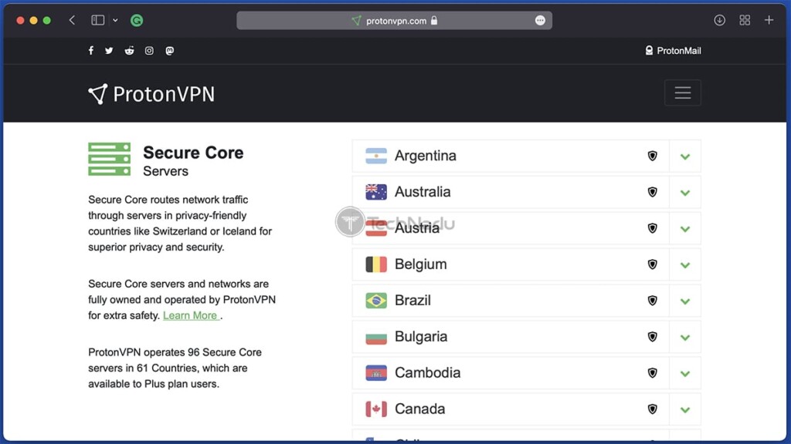This screenshot has width=791, height=444.
Task: Show the Safari tab overview grid
Action: click(745, 20)
